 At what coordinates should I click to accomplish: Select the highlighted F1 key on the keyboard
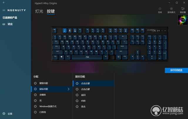[x=65, y=31]
